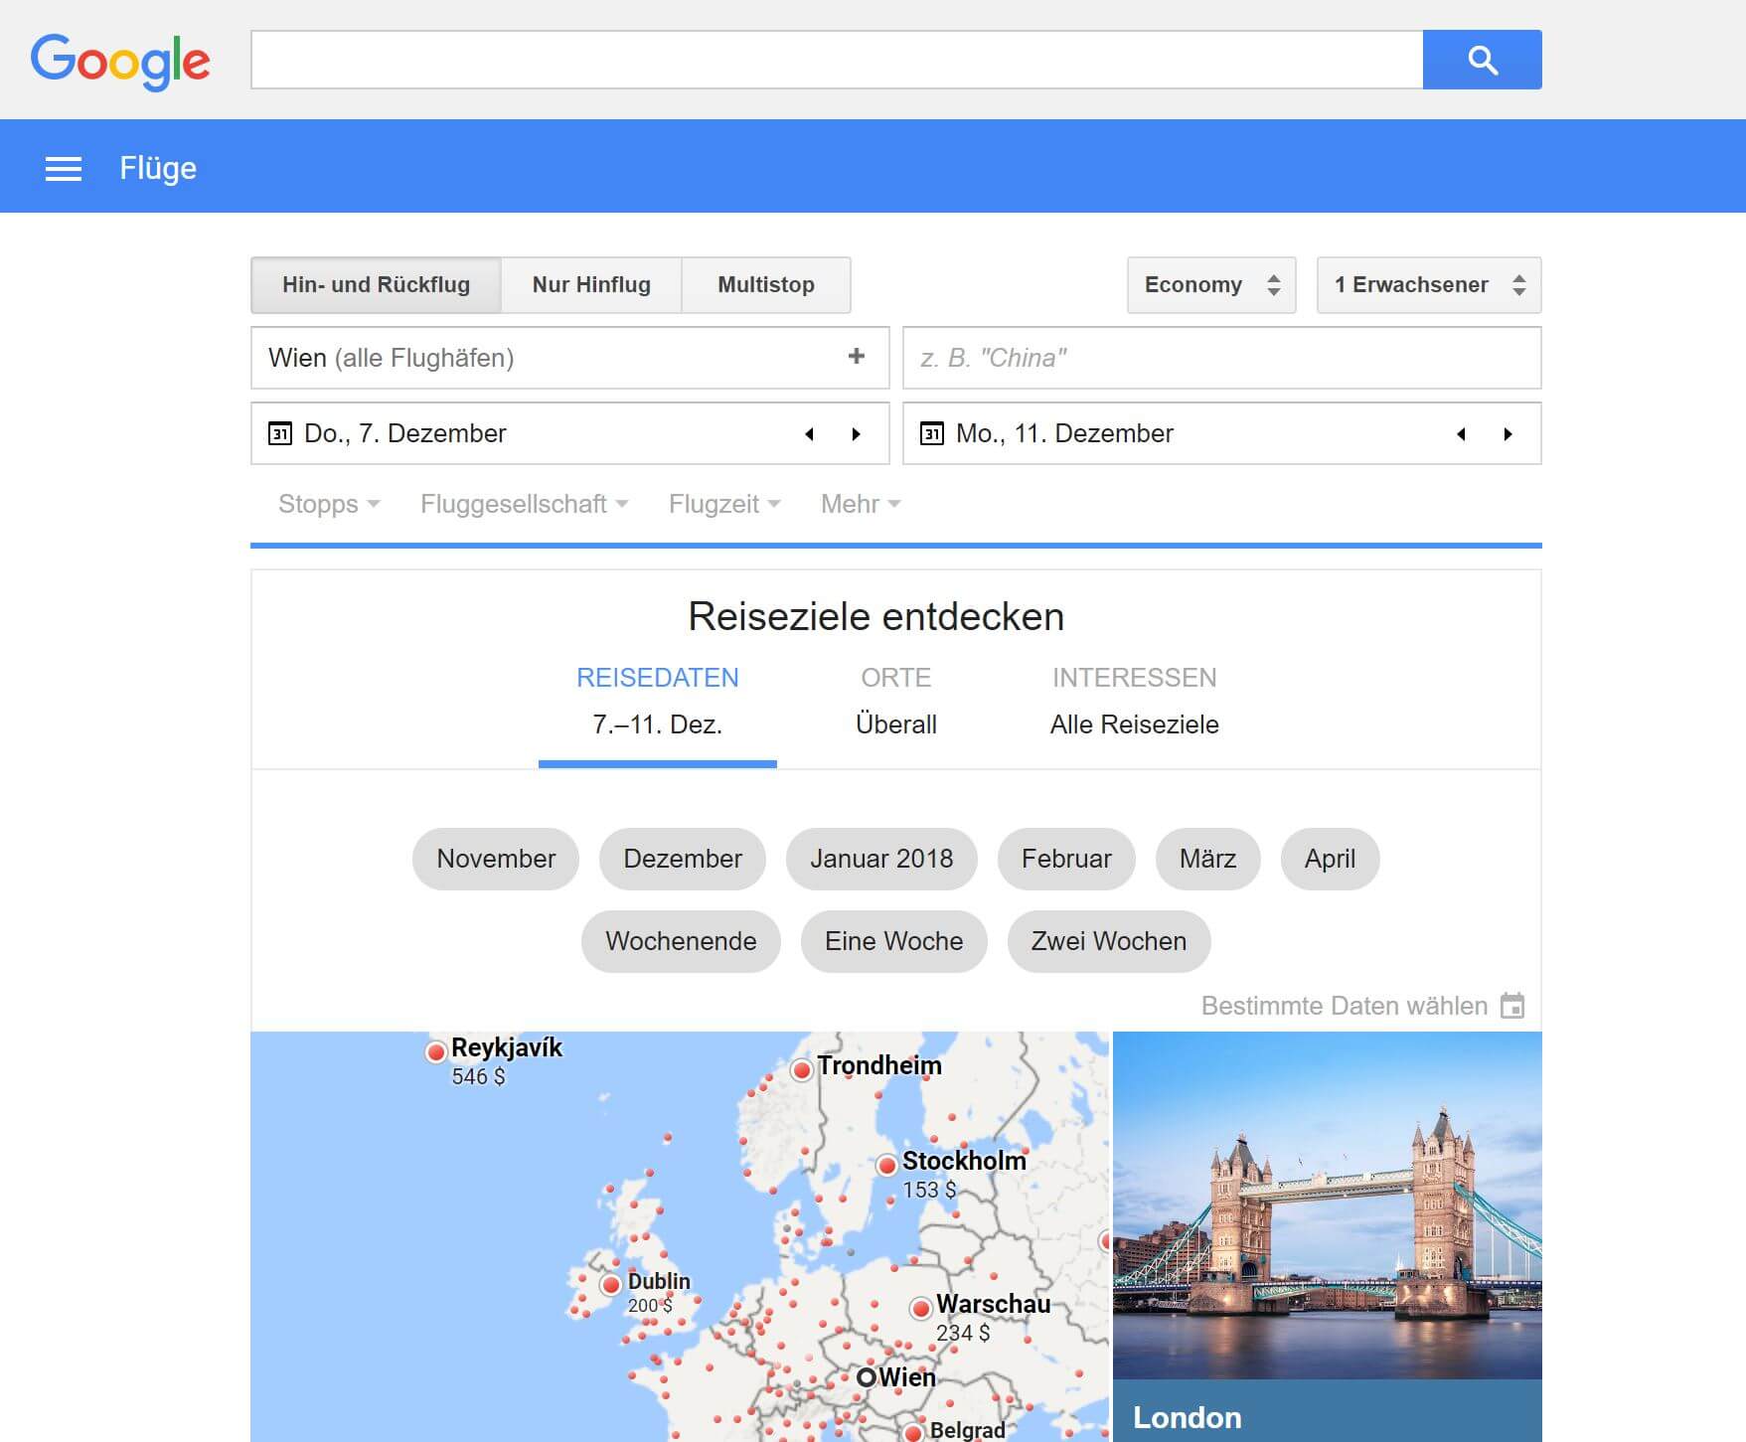Image resolution: width=1746 pixels, height=1442 pixels.
Task: Expand the Stopps filter
Action: (x=328, y=505)
